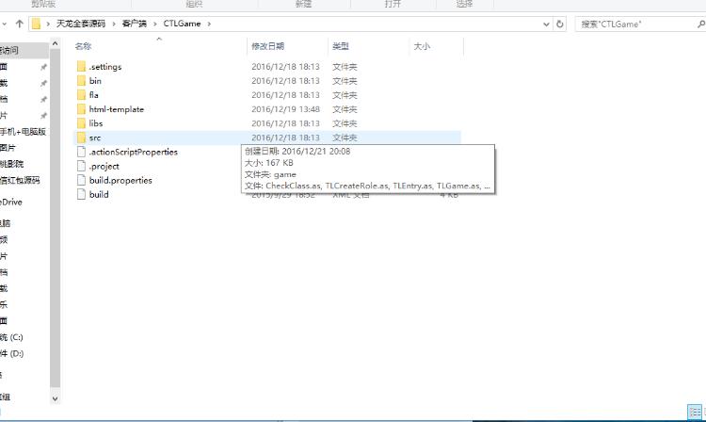Click sidebar scrollbar down arrow
This screenshot has height=422, width=706.
(55, 398)
